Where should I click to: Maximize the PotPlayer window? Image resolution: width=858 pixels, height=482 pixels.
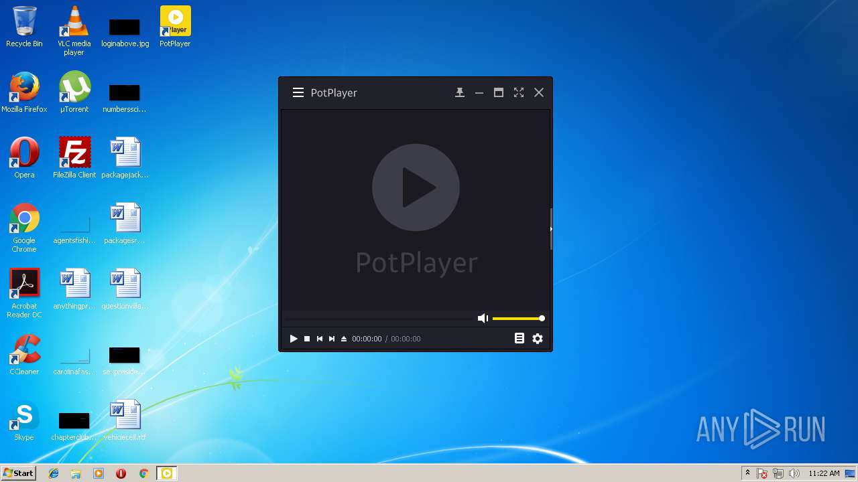point(499,93)
